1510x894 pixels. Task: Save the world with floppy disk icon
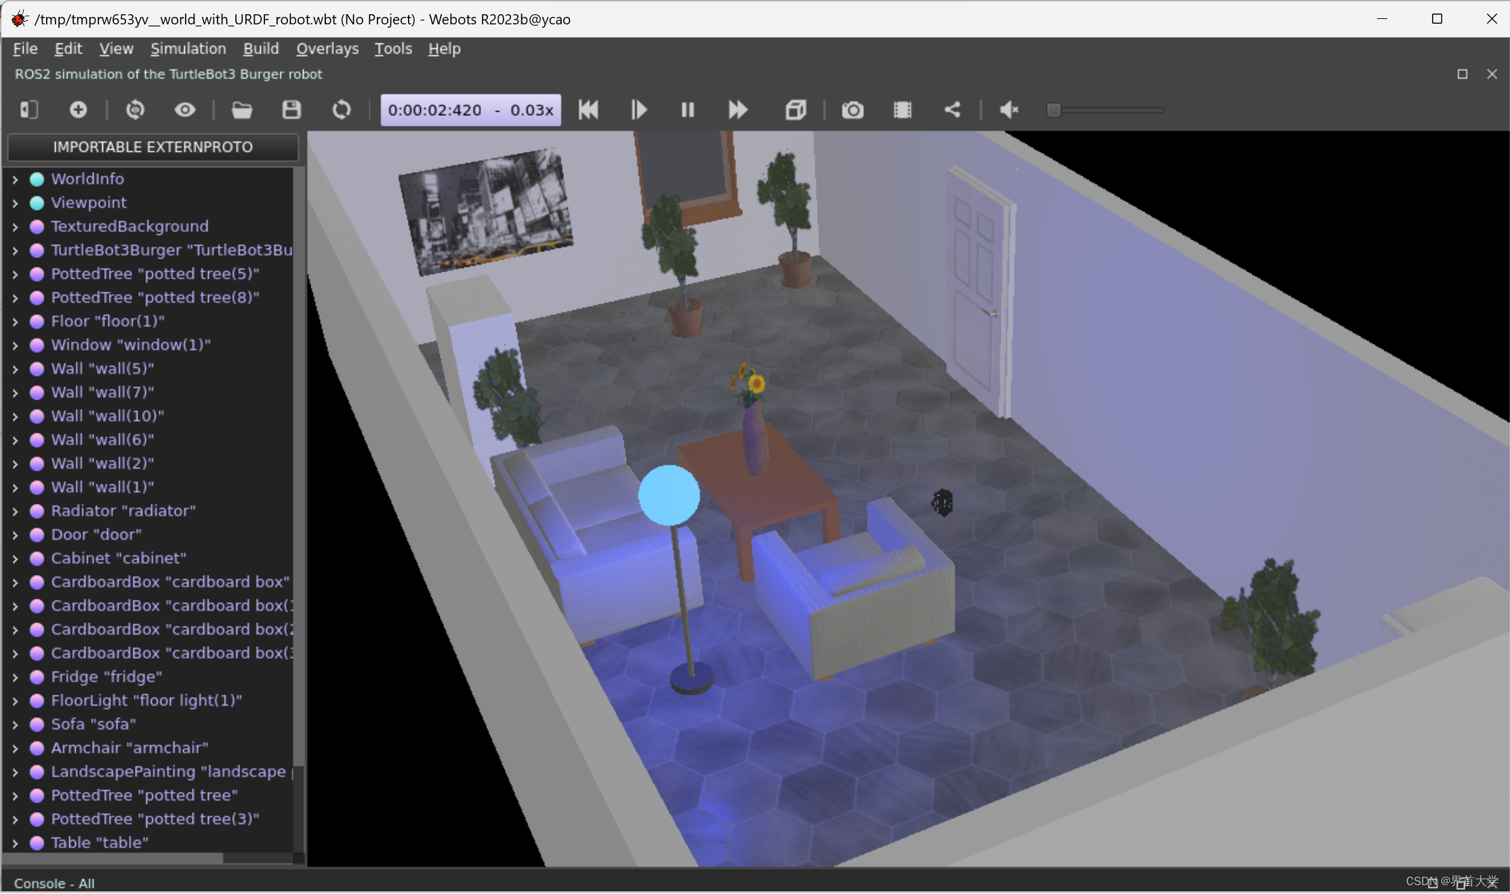(291, 110)
